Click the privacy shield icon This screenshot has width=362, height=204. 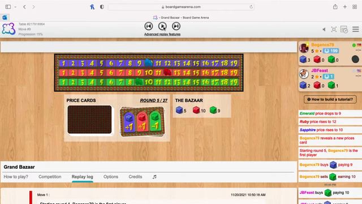[x=102, y=7]
